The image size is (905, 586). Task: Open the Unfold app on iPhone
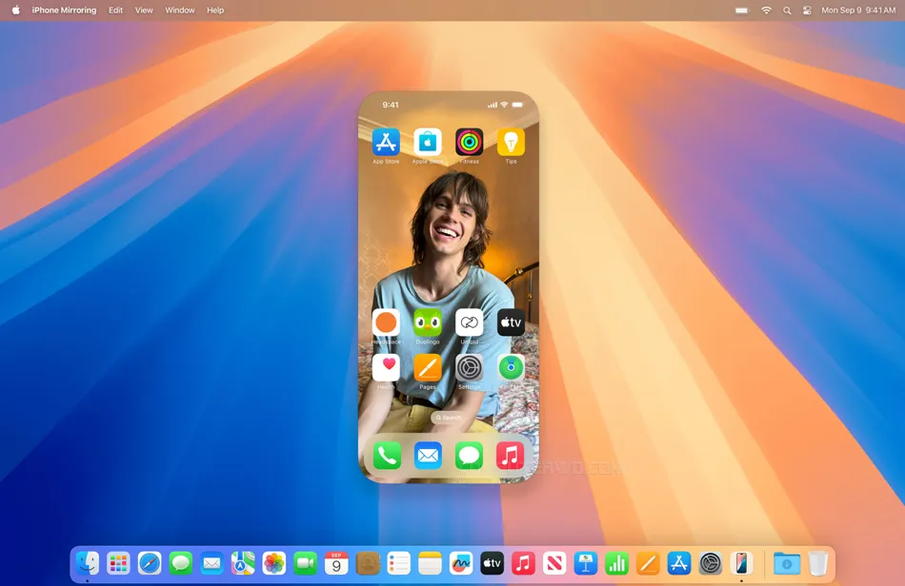(470, 322)
